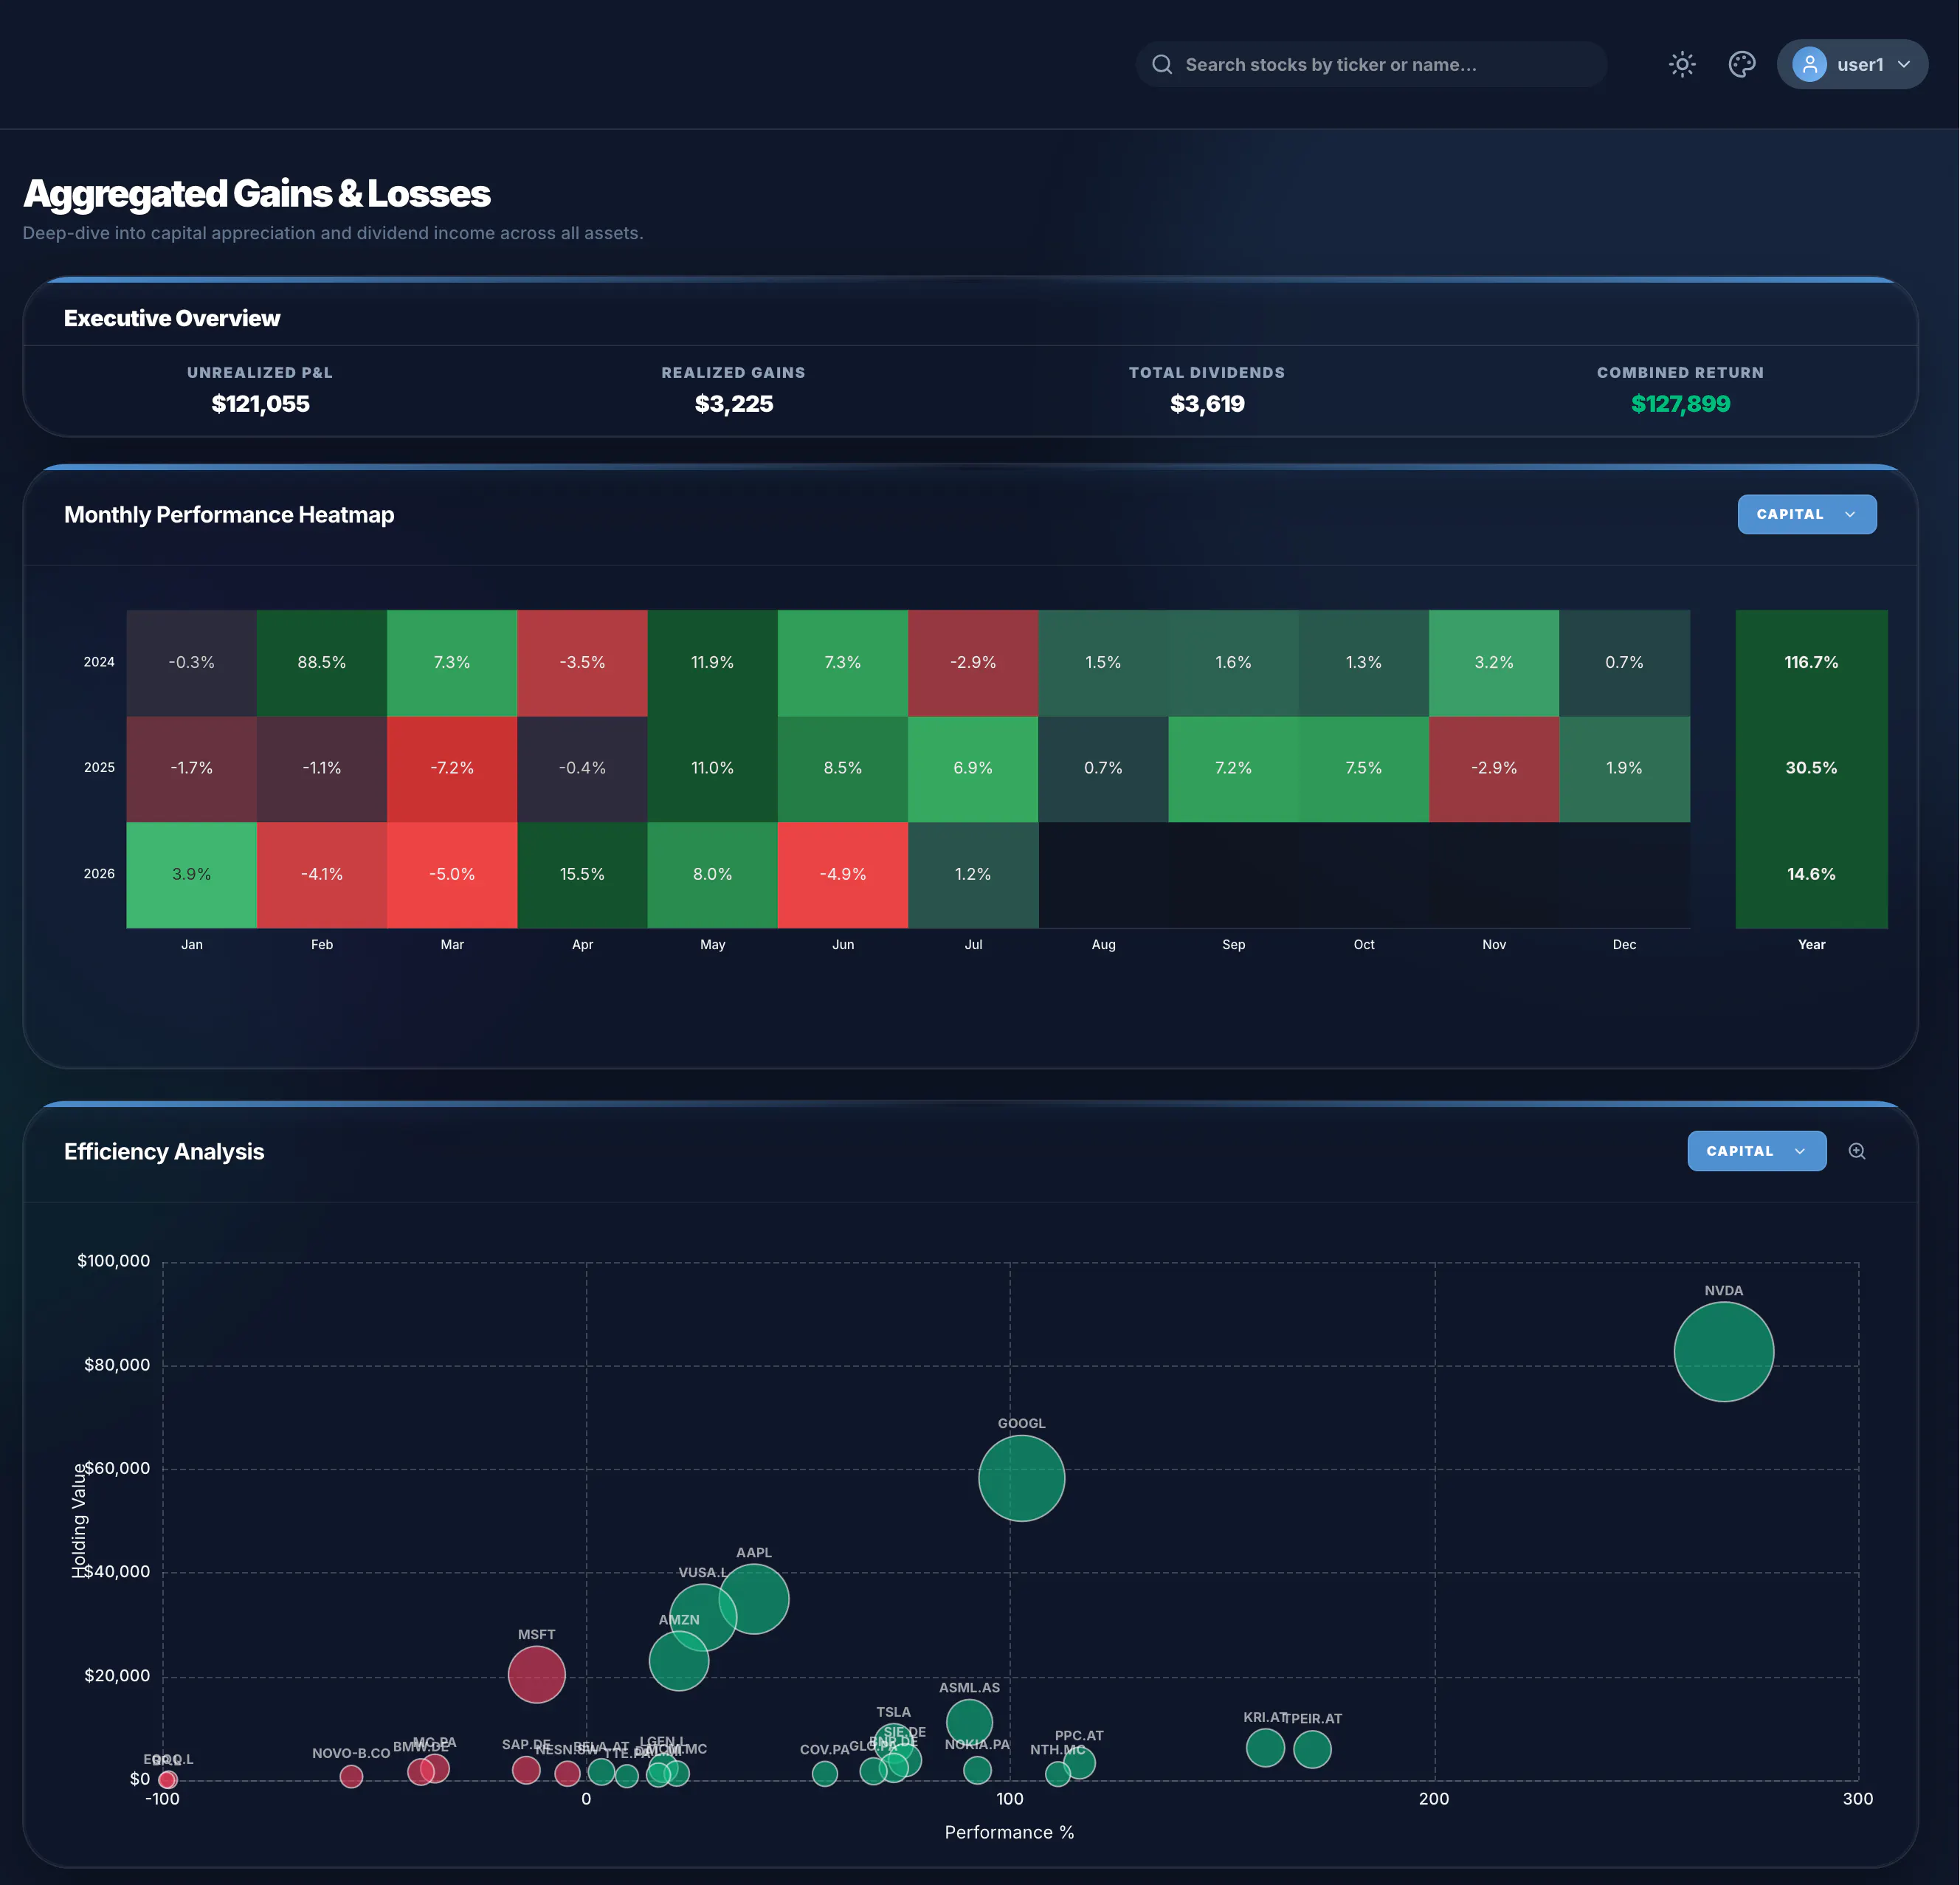1960x1885 pixels.
Task: Click the 1.9% December 2025 cell
Action: [1624, 768]
